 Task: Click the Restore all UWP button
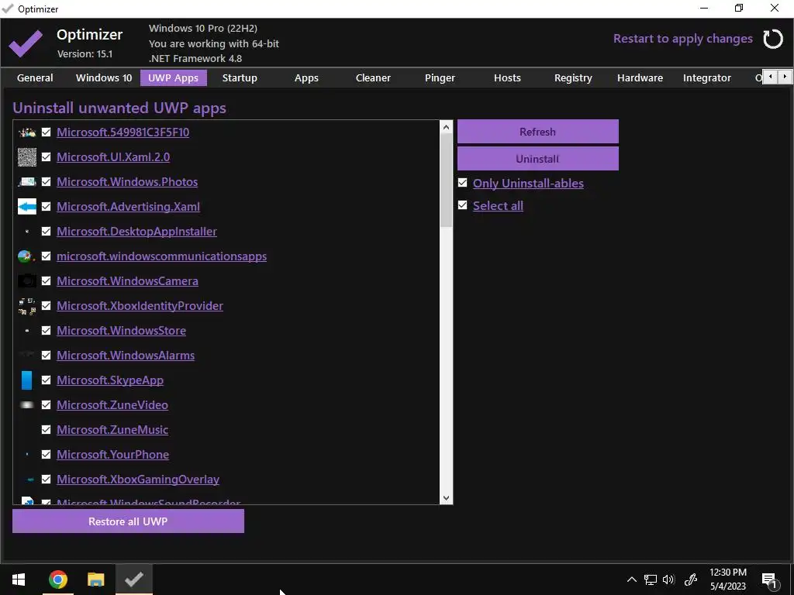tap(128, 521)
